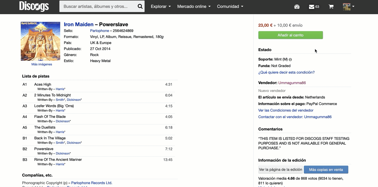Open seller Ummagumma86 profile link

click(x=292, y=83)
